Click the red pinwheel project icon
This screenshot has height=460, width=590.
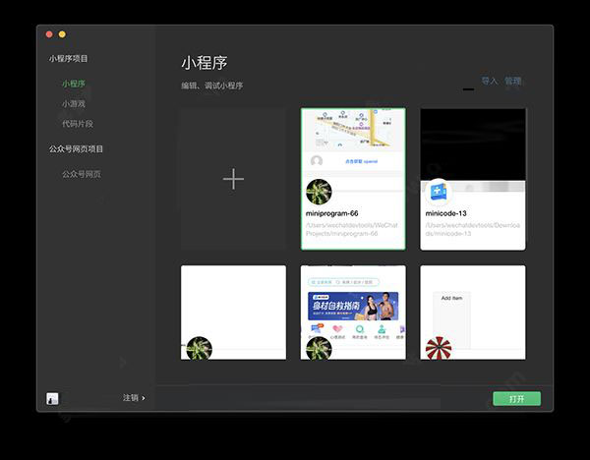coord(439,349)
